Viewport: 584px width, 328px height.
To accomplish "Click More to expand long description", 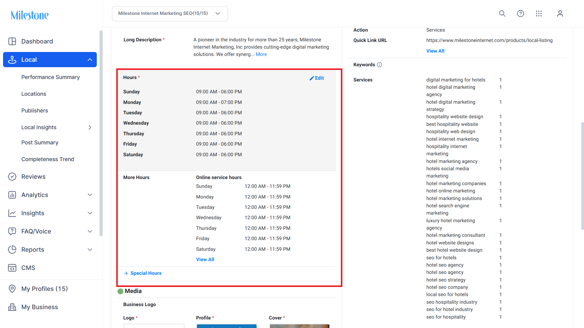I will tap(261, 54).
